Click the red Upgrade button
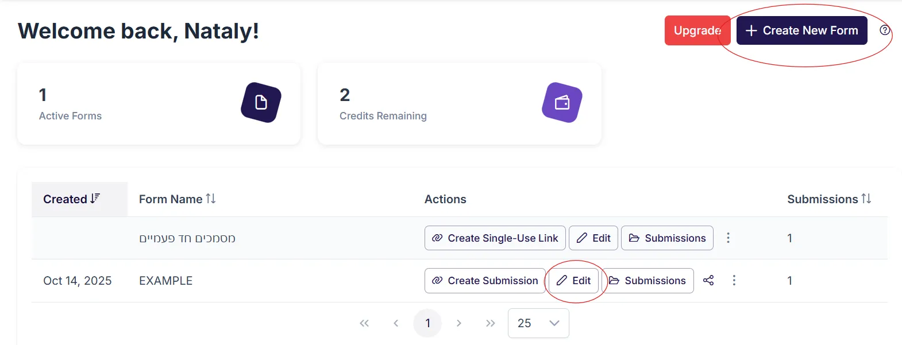Viewport: 902px width, 345px height. pyautogui.click(x=696, y=30)
